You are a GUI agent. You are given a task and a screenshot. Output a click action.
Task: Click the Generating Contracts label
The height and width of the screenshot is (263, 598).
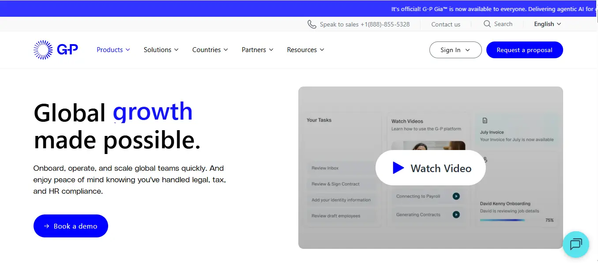click(x=418, y=214)
